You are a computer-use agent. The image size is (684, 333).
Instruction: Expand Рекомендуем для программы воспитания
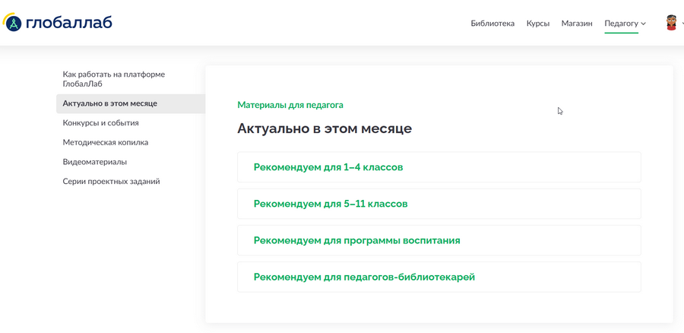439,240
